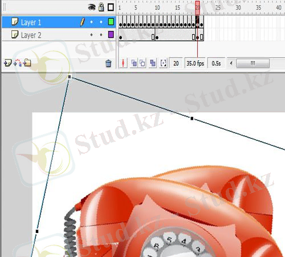
Task: Toggle lock dot for Layer 1
Action: click(101, 22)
